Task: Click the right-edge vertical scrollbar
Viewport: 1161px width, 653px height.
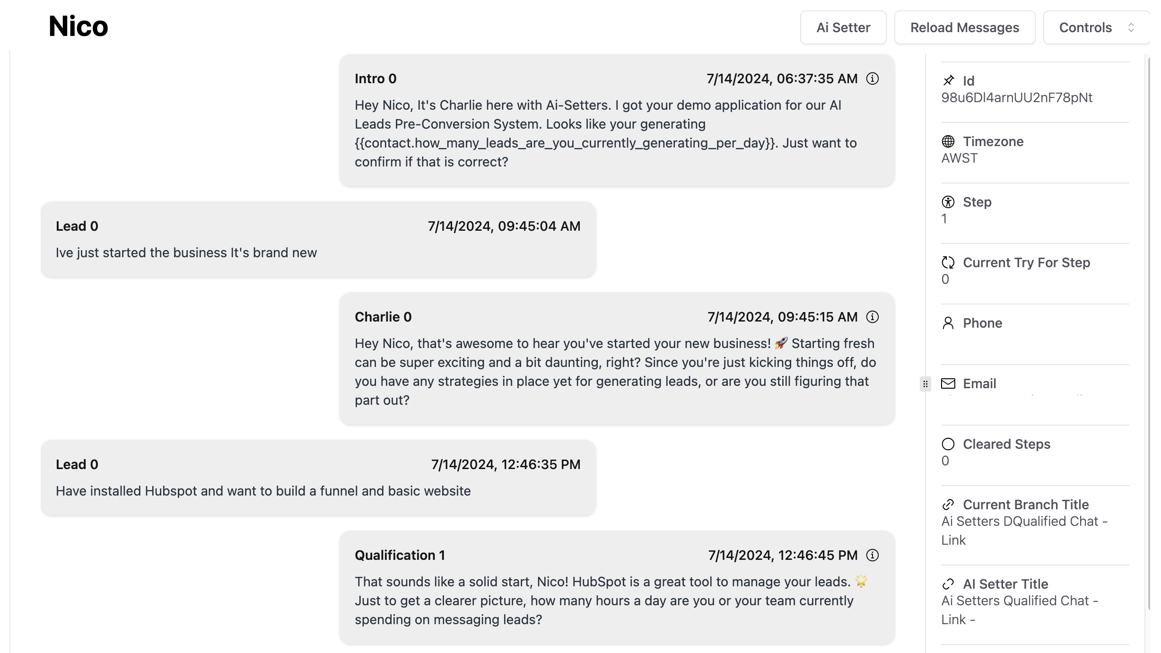Action: [1148, 331]
